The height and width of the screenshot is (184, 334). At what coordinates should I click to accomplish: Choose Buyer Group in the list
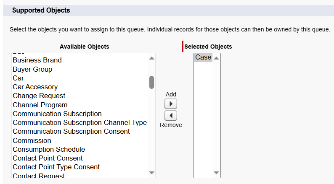point(32,69)
